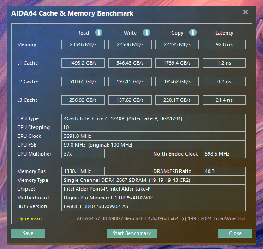
Task: Click the L2 Cache row label
Action: tap(28, 81)
